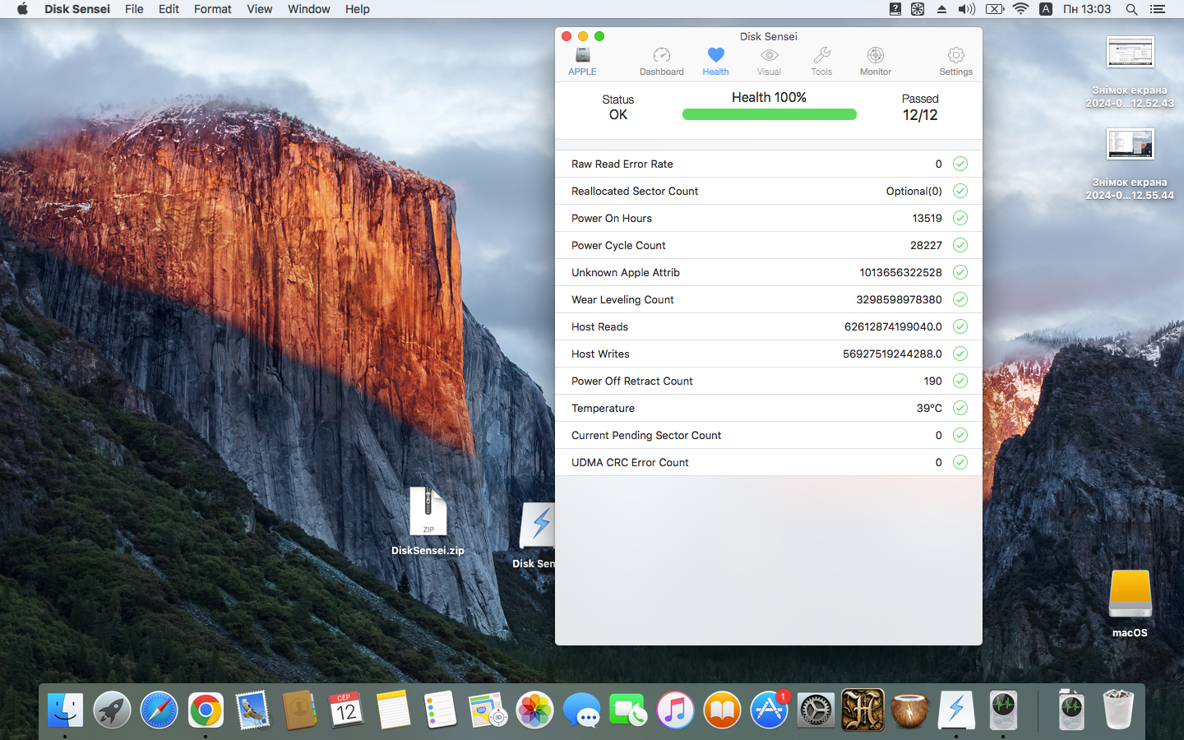Open the Format menu

(213, 9)
